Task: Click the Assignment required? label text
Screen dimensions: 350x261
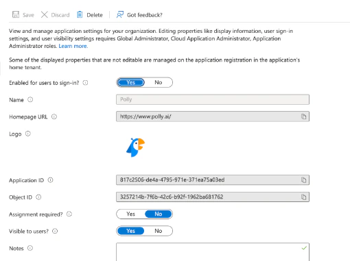Action: click(36, 214)
